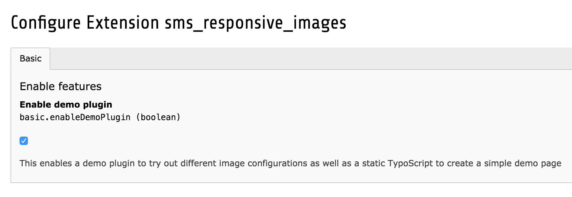Image resolution: width=572 pixels, height=197 pixels.
Task: Click sms_responsive_images in the page heading
Action: (x=255, y=23)
